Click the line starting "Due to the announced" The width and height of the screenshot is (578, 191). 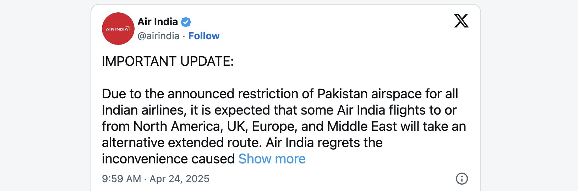(x=280, y=94)
